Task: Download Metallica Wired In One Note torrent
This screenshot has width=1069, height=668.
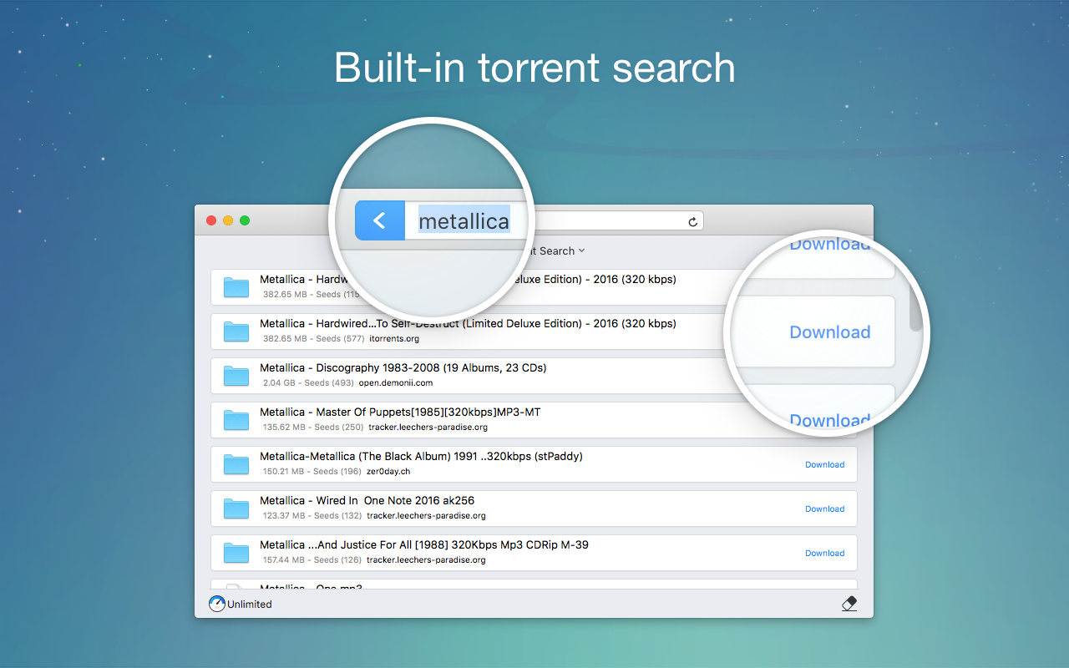Action: [x=824, y=509]
